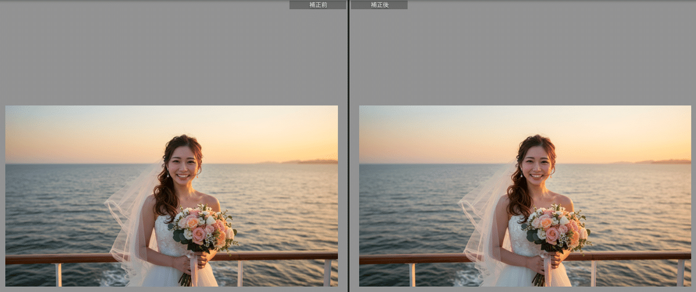Viewport: 696px width, 292px height.
Task: Click the bride's face in the after photo
Action: click(538, 165)
